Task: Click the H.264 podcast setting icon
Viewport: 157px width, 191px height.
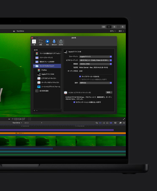Action: (65, 93)
